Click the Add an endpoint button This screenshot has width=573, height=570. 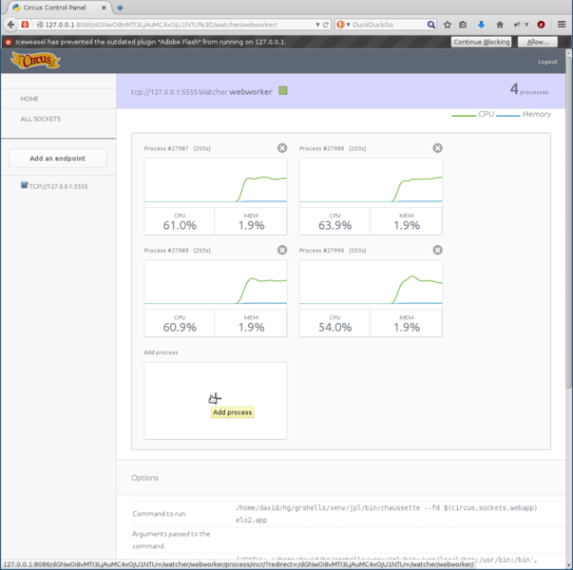click(58, 159)
